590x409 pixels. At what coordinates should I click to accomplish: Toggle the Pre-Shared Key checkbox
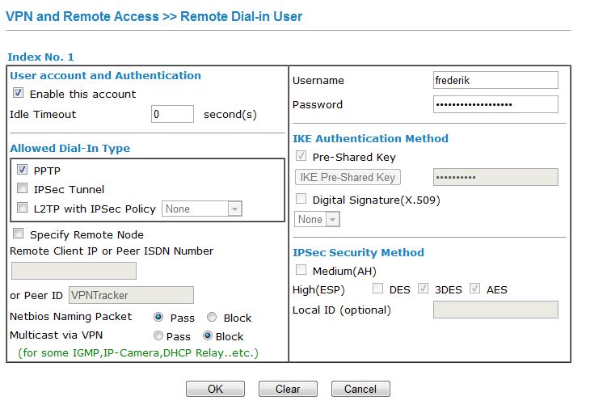pos(301,157)
